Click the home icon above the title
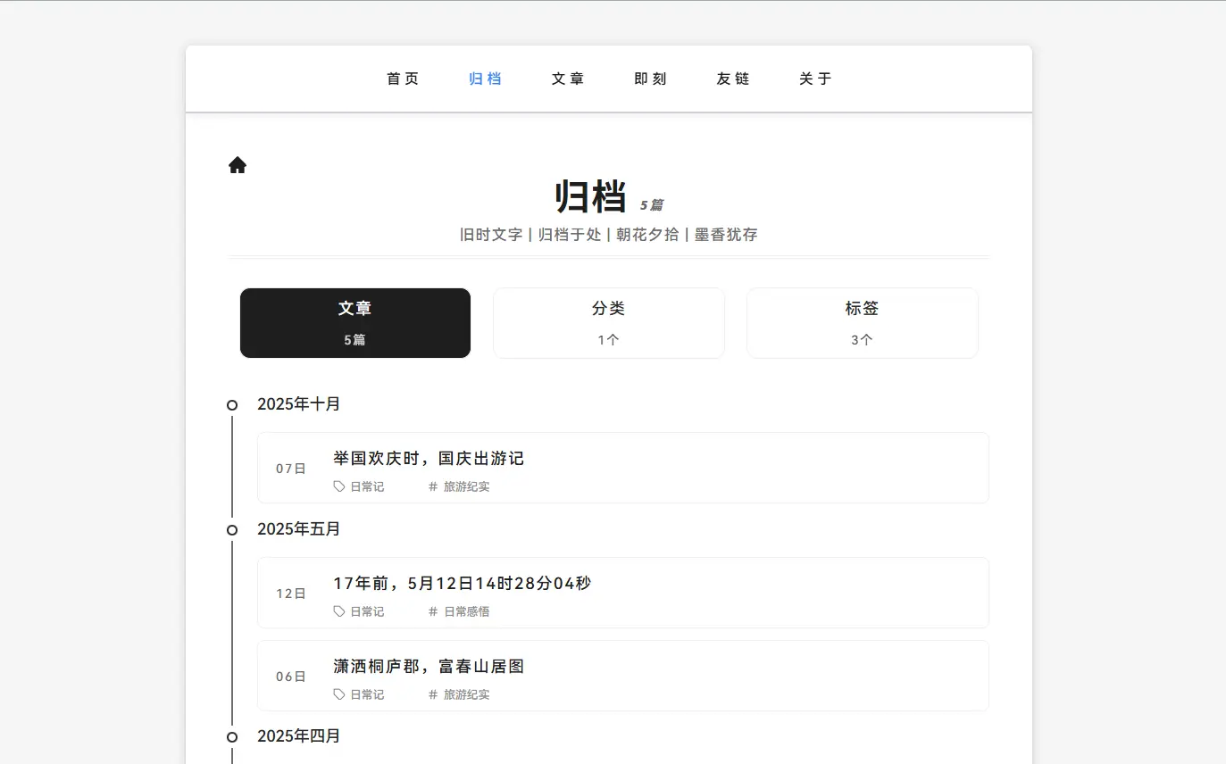1226x764 pixels. pos(237,165)
